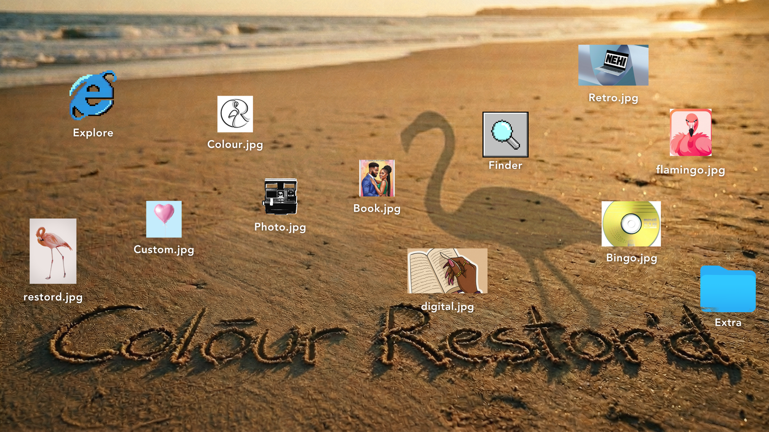Select the 'Finder' label text
Image resolution: width=769 pixels, height=432 pixels.
tap(505, 166)
